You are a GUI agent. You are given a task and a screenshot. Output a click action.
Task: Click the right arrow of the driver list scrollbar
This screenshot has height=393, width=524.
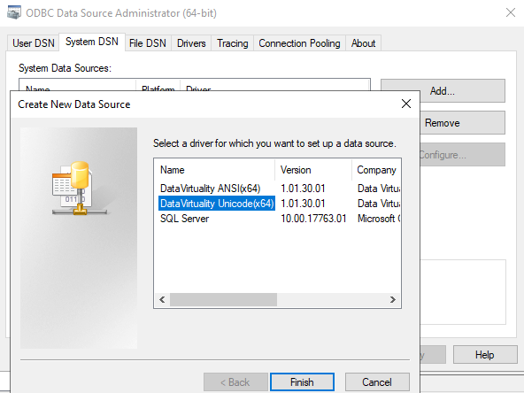click(393, 299)
